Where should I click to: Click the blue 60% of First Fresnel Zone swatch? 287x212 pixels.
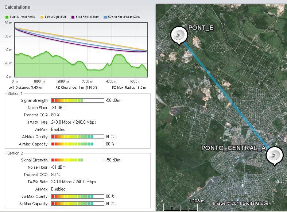coord(105,17)
